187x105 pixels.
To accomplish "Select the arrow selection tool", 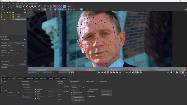I will [x=7, y=6].
